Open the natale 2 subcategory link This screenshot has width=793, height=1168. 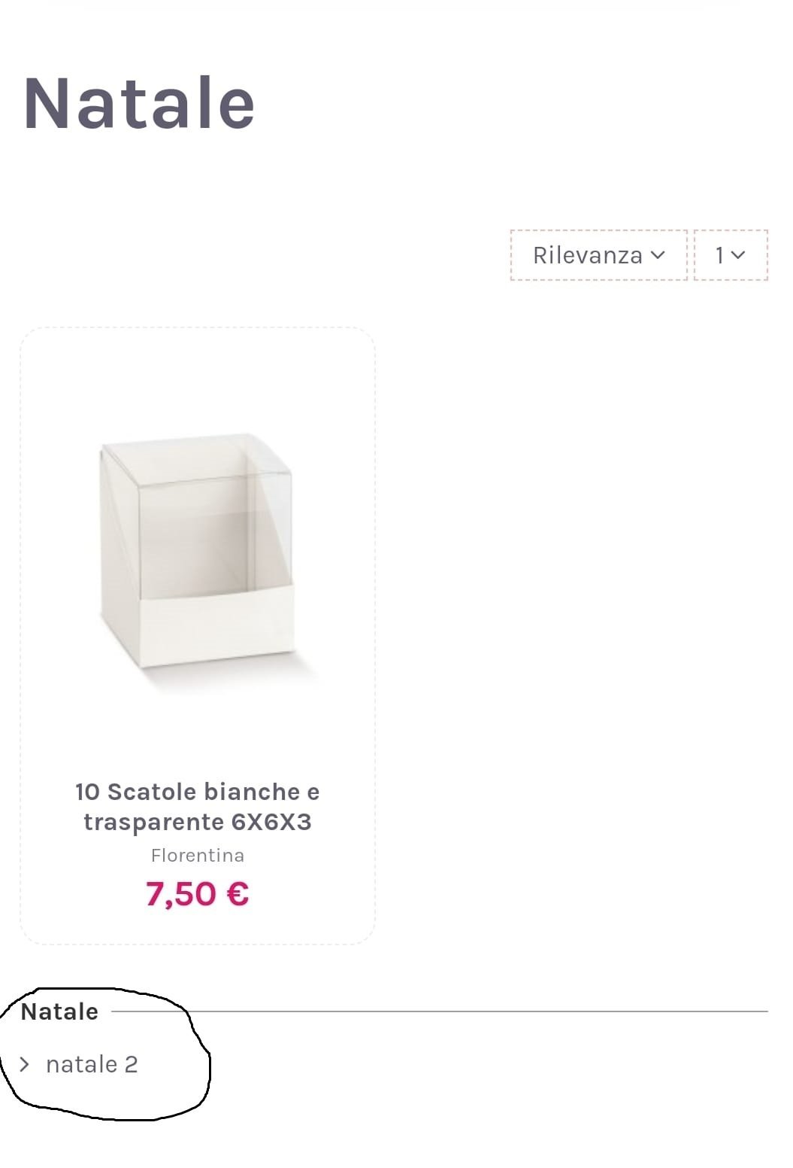coord(92,1064)
